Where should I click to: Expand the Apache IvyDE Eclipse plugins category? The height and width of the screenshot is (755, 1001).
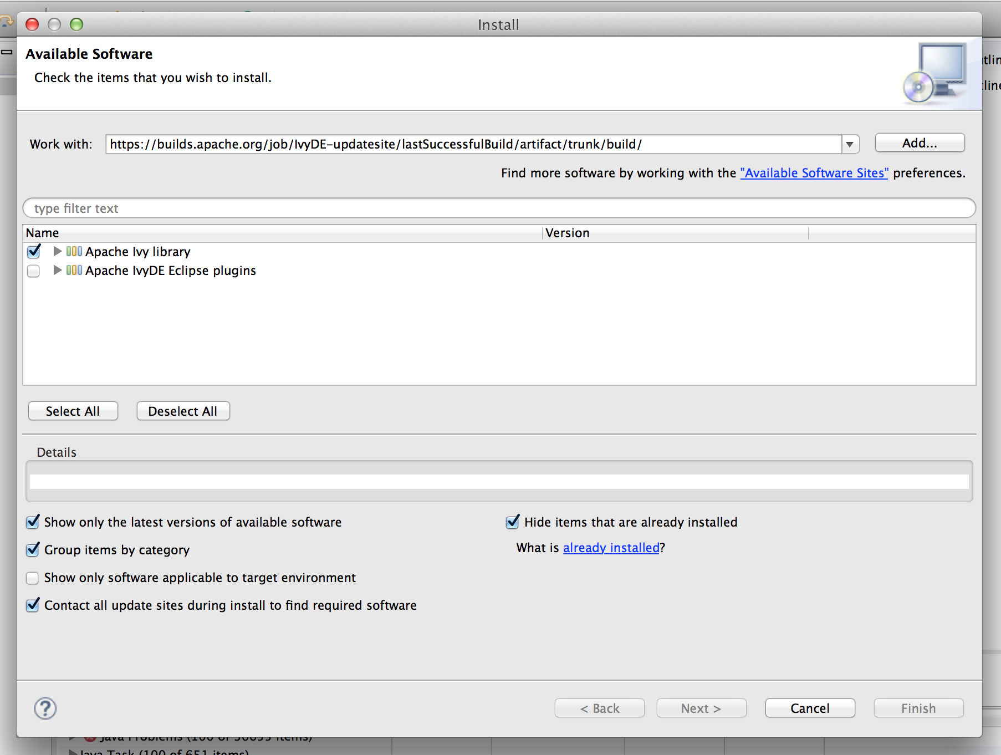57,270
